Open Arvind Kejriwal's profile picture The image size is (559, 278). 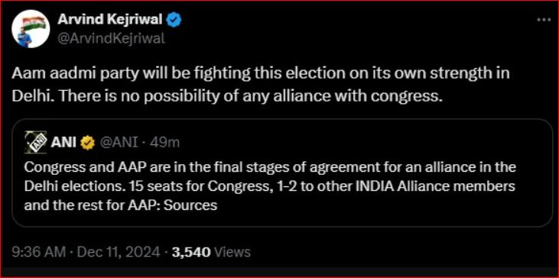pyautogui.click(x=30, y=31)
